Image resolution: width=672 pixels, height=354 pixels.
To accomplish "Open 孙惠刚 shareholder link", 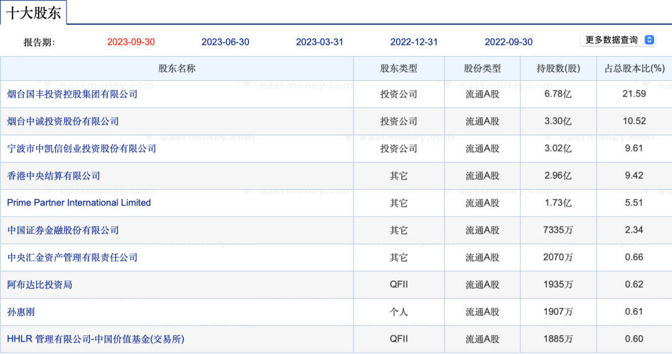I will point(21,312).
